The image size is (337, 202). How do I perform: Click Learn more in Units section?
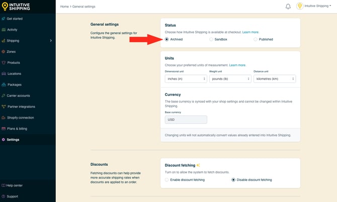tap(237, 65)
